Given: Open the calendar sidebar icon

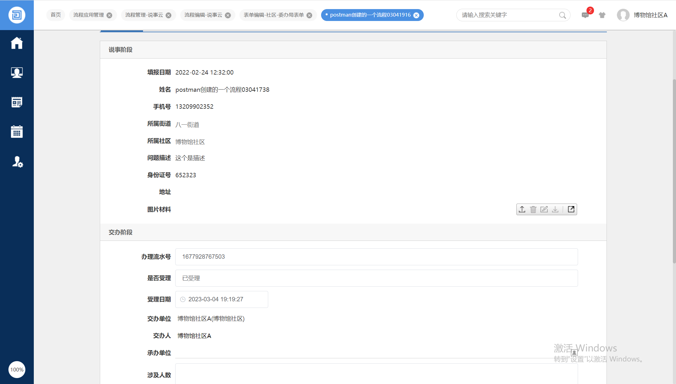Looking at the screenshot, I should click(17, 132).
